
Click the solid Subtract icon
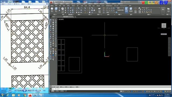click(x=68, y=10)
